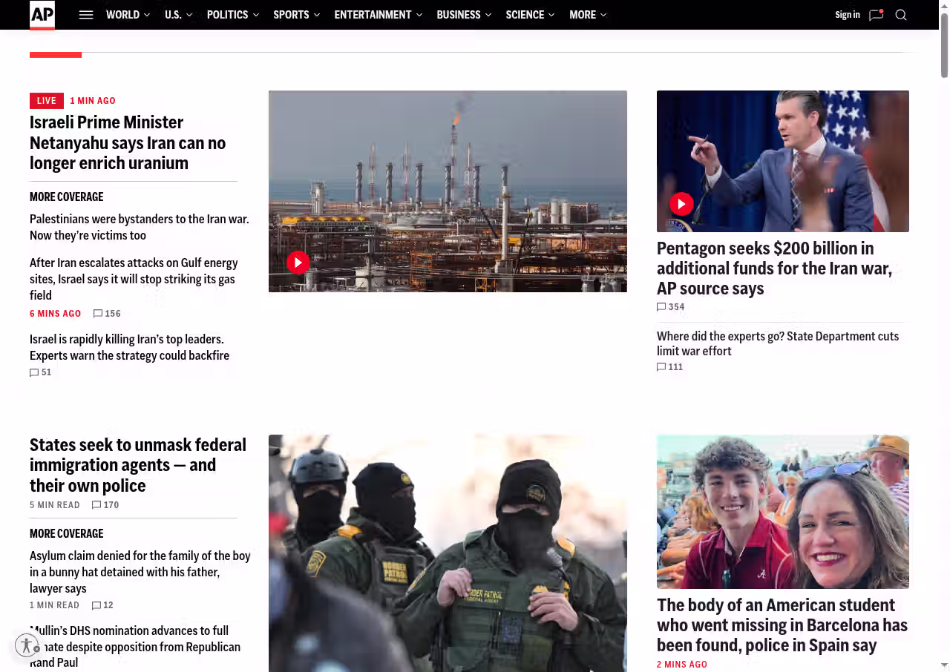Select the Business menu item
The image size is (950, 672).
pyautogui.click(x=463, y=15)
